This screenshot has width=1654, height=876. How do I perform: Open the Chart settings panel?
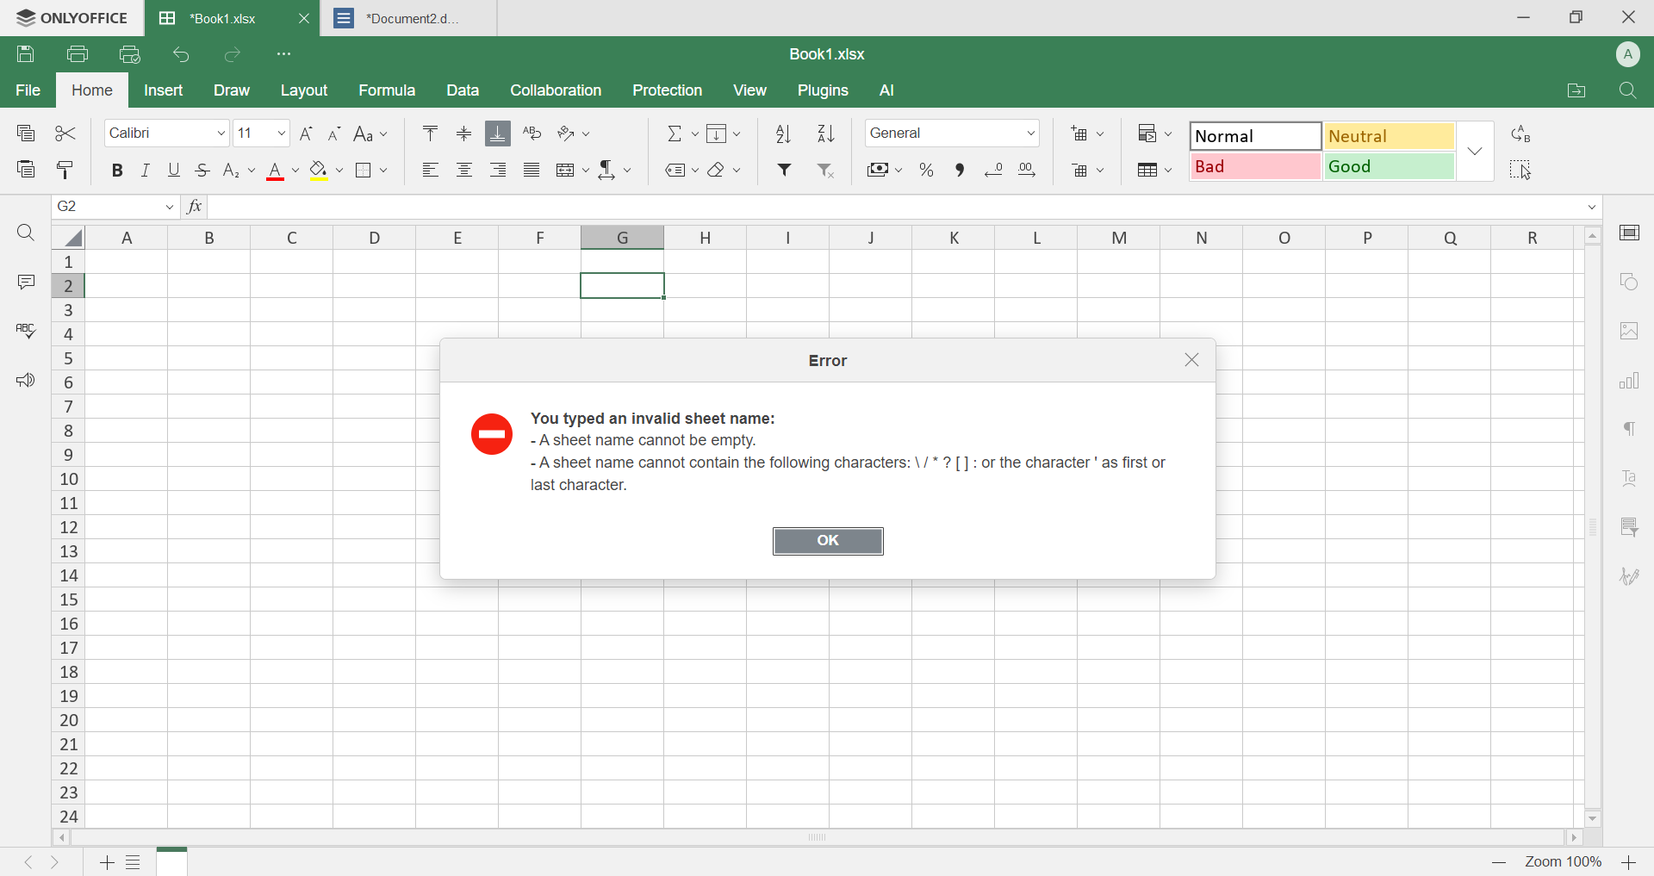(1630, 380)
